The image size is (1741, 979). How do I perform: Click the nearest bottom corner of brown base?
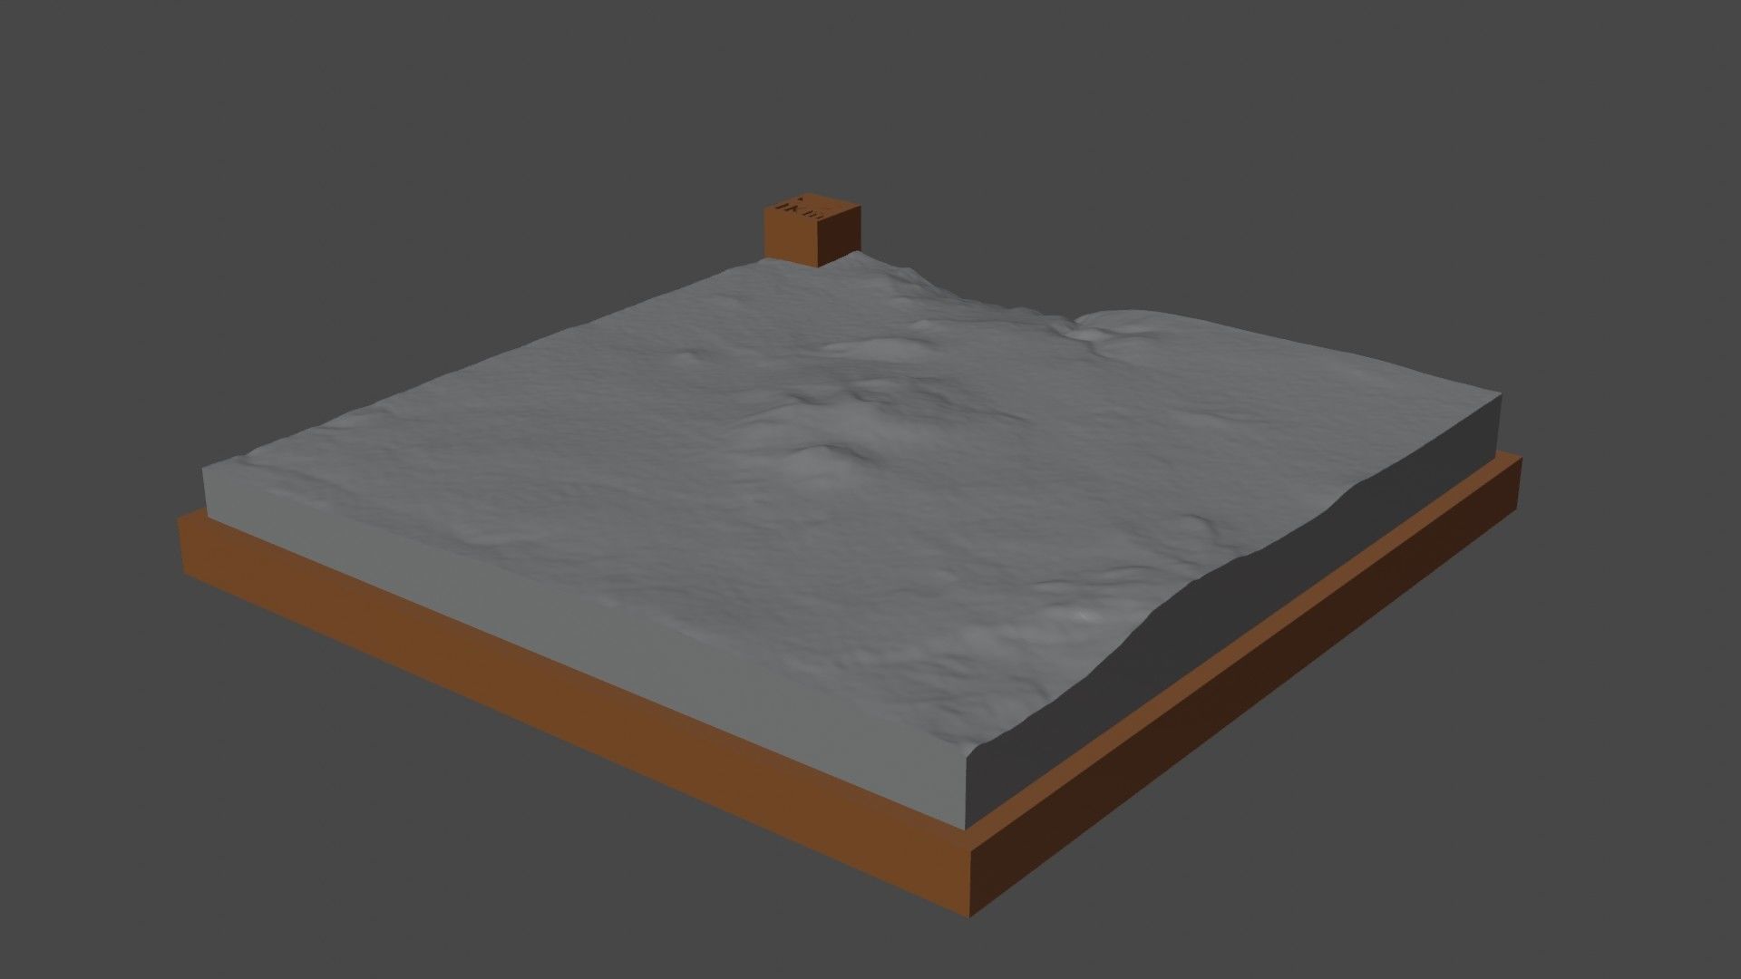click(970, 911)
